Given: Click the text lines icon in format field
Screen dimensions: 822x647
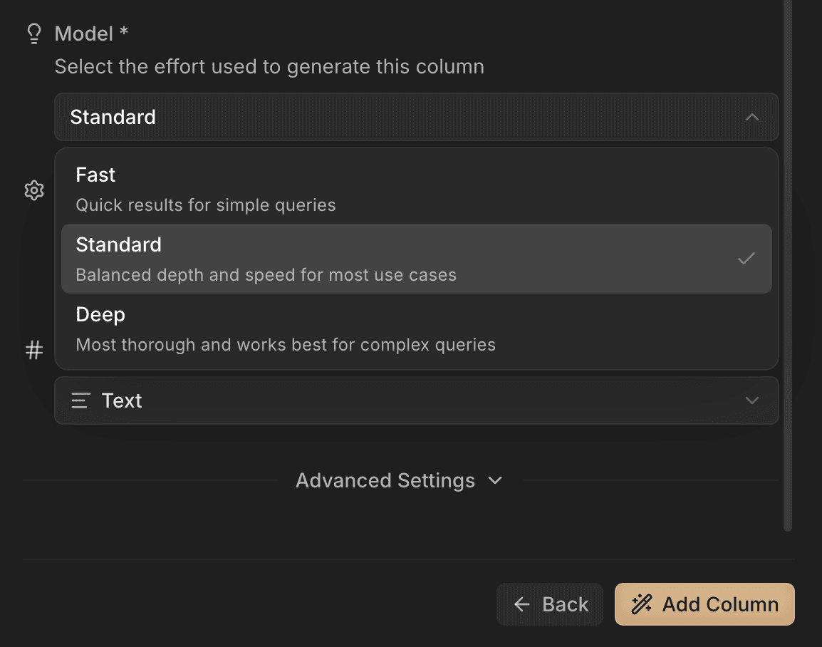Looking at the screenshot, I should (x=80, y=400).
